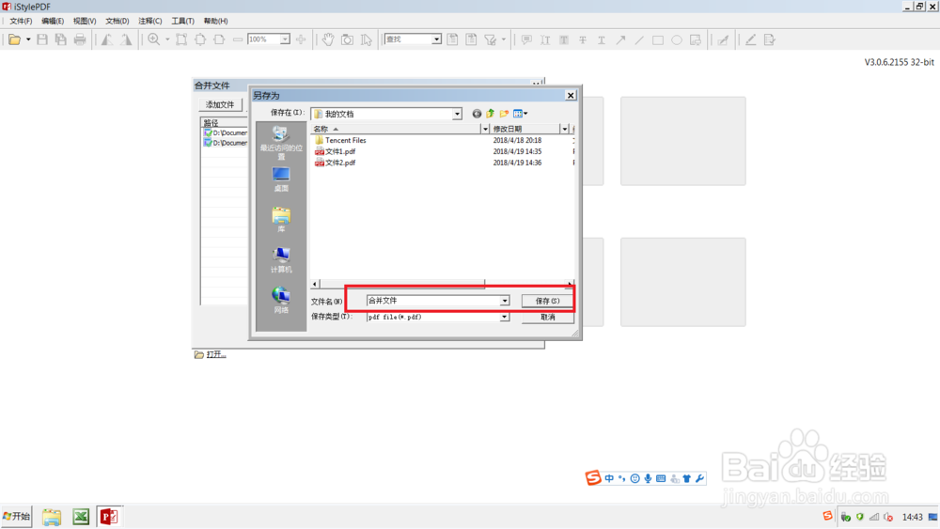
Task: Select the Hand pan tool
Action: pyautogui.click(x=328, y=39)
